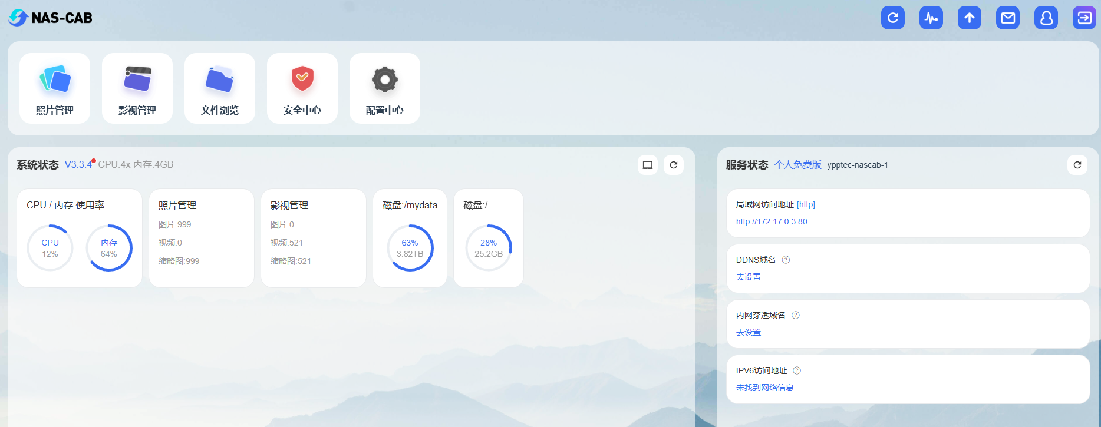Click the 磁盘:/mydata 63% gauge
The height and width of the screenshot is (427, 1101).
pos(410,248)
